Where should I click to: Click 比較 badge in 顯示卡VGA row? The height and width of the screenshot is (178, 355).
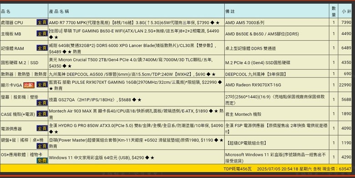point(29,85)
